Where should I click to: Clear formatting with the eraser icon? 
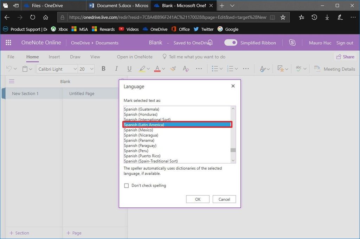(x=186, y=69)
